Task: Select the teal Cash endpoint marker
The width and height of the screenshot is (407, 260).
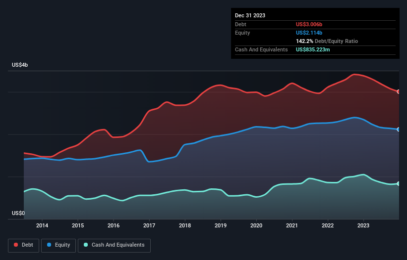Action: pyautogui.click(x=399, y=183)
